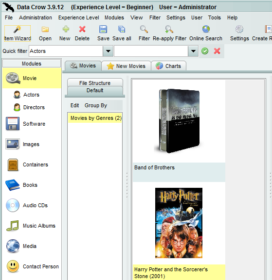
Task: Start an Online Search
Action: (x=206, y=33)
